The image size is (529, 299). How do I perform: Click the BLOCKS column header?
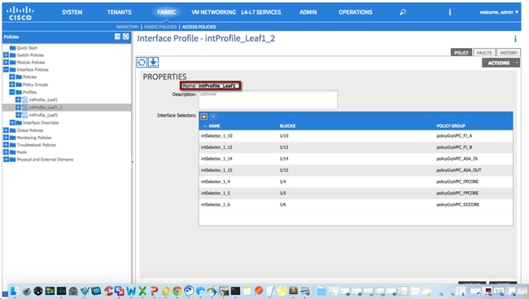(287, 125)
